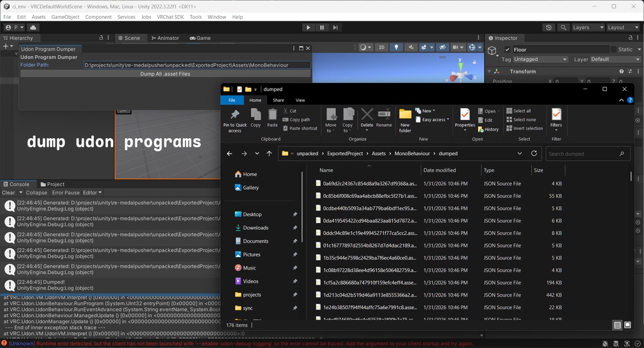Open the GameObject menu
The height and width of the screenshot is (348, 644).
[65, 17]
